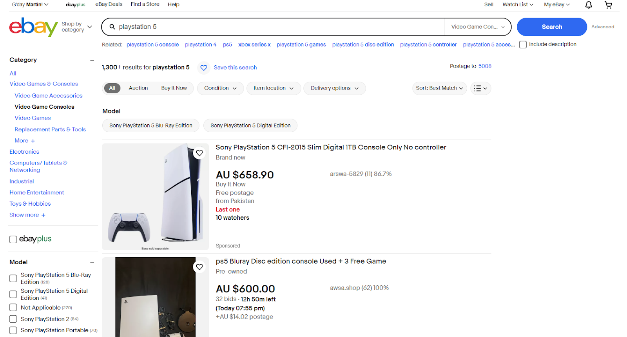Open the list view options icon
Screen dimensions: 627x337
tap(480, 88)
